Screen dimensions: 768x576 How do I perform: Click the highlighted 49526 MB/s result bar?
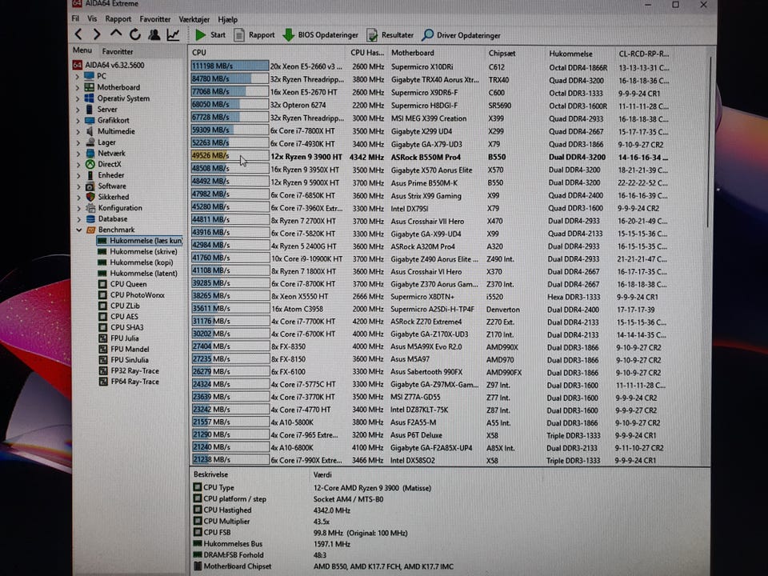tap(230, 155)
